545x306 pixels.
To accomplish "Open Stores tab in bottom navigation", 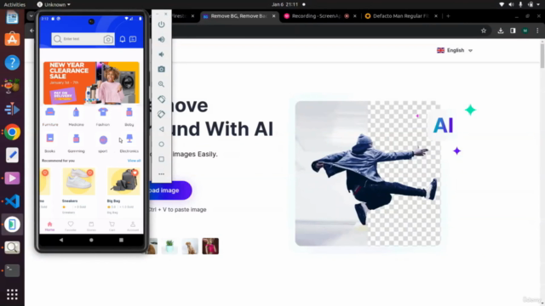I will [91, 226].
